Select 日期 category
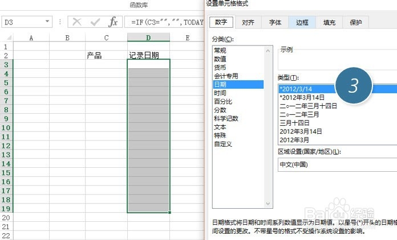Screen dimensions: 397x240 (x=238, y=84)
